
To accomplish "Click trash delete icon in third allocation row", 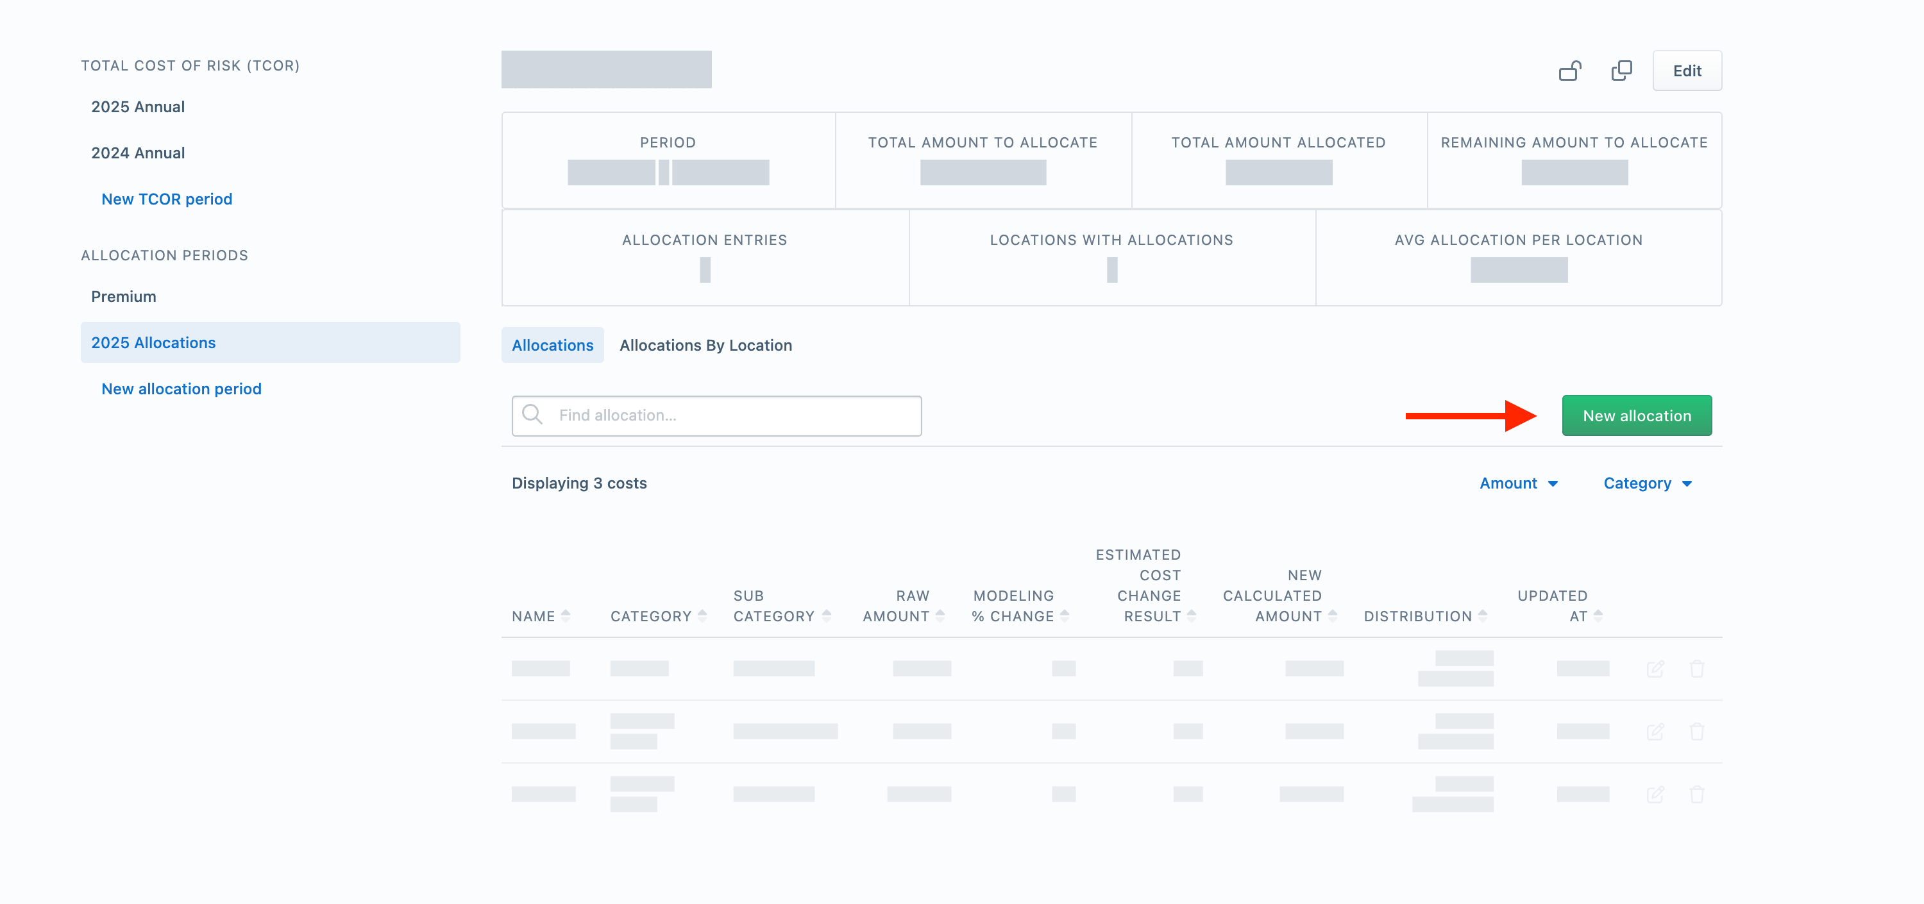I will coord(1697,794).
